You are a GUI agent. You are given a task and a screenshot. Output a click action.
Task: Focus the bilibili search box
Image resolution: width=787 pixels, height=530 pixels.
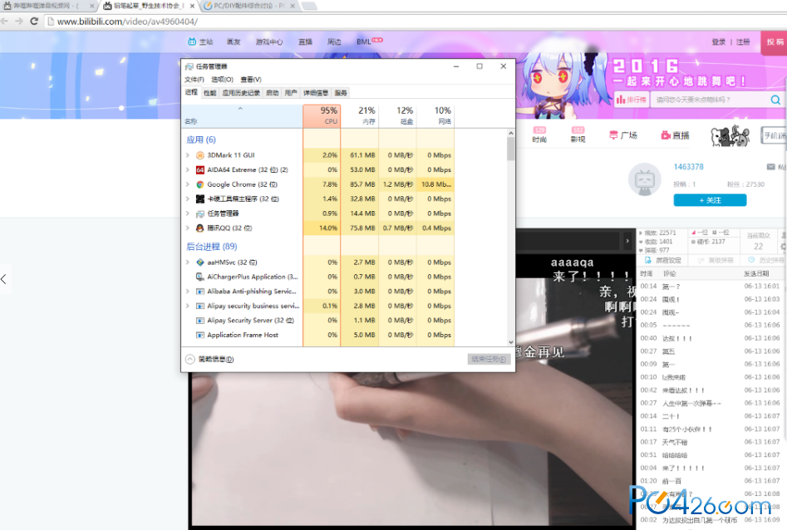pyautogui.click(x=709, y=100)
